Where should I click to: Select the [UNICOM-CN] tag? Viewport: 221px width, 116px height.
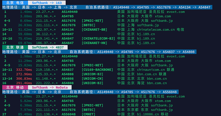tap(93, 79)
